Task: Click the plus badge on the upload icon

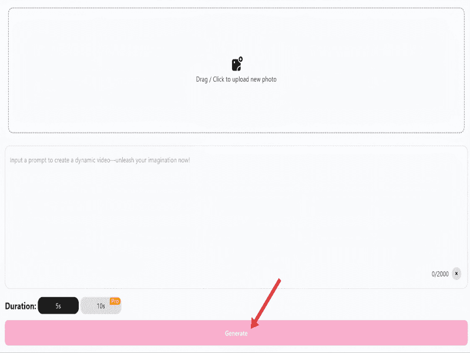Action: (x=240, y=59)
